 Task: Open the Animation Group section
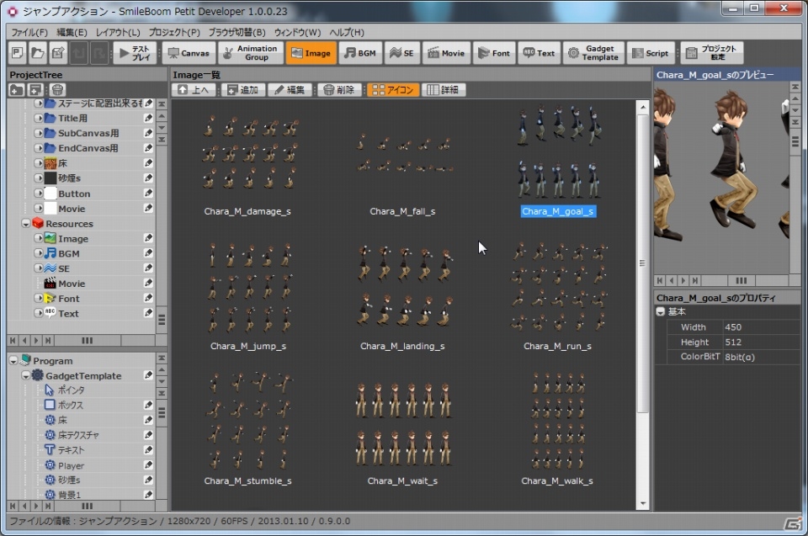point(251,53)
